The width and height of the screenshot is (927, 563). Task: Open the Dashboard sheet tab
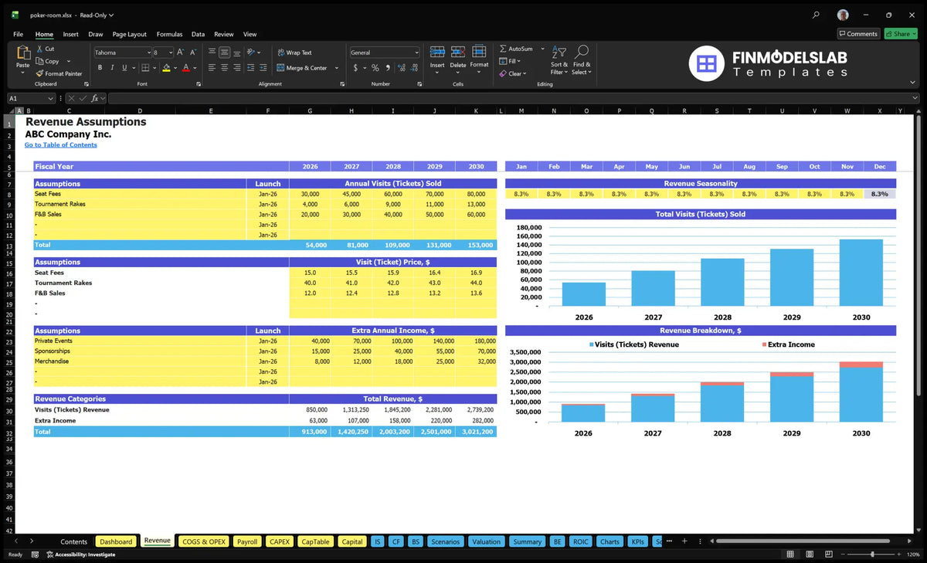(116, 541)
